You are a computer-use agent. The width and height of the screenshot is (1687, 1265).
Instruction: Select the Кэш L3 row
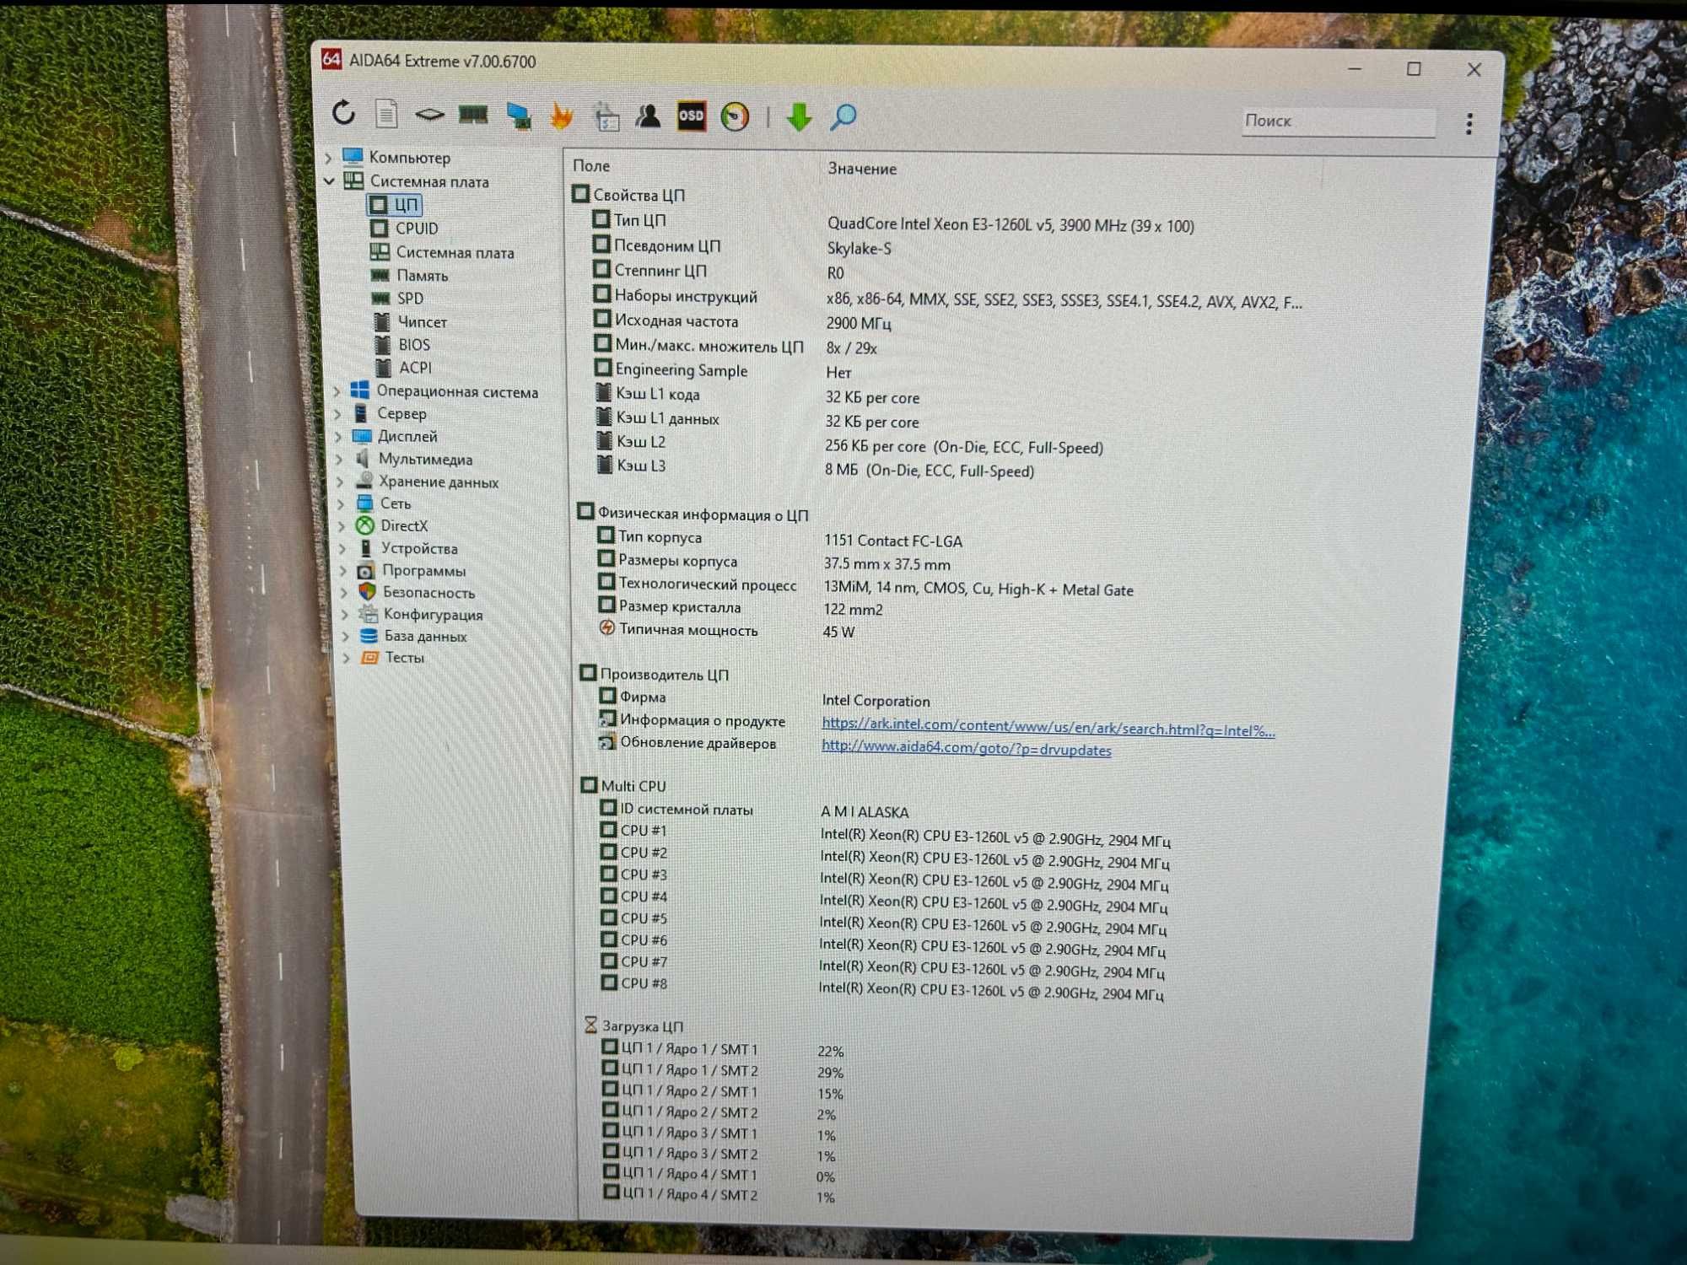pos(816,466)
